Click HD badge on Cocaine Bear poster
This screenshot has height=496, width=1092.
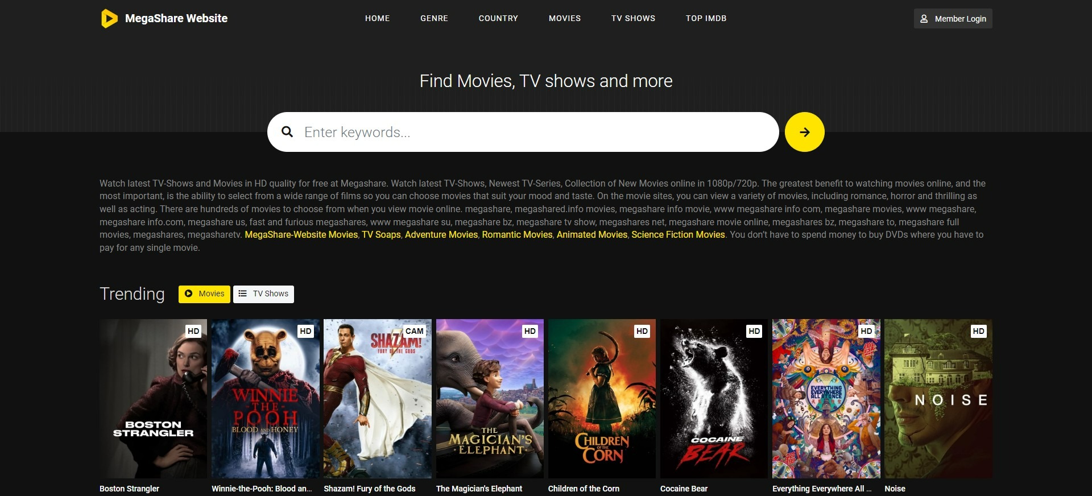click(754, 331)
